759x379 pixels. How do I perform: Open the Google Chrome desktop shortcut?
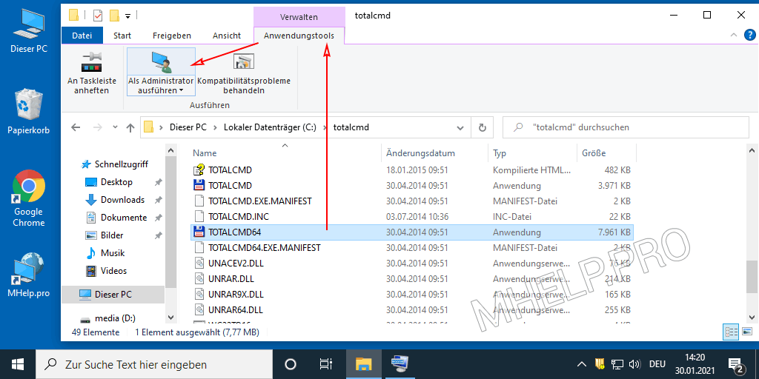[x=29, y=198]
